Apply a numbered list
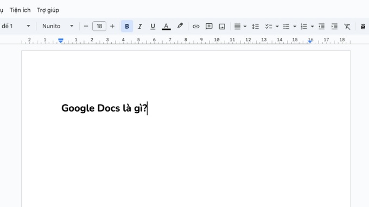Image resolution: width=369 pixels, height=207 pixels. [304, 27]
